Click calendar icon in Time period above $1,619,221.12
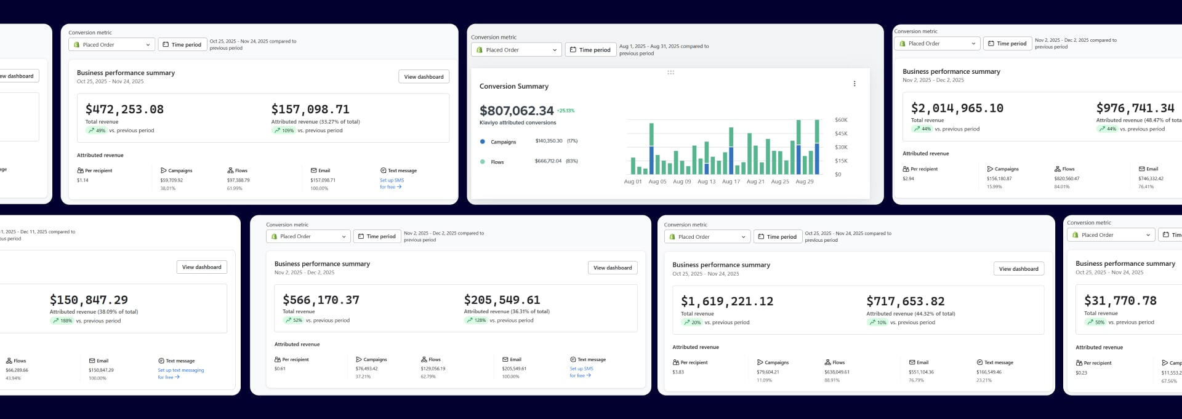 point(761,237)
